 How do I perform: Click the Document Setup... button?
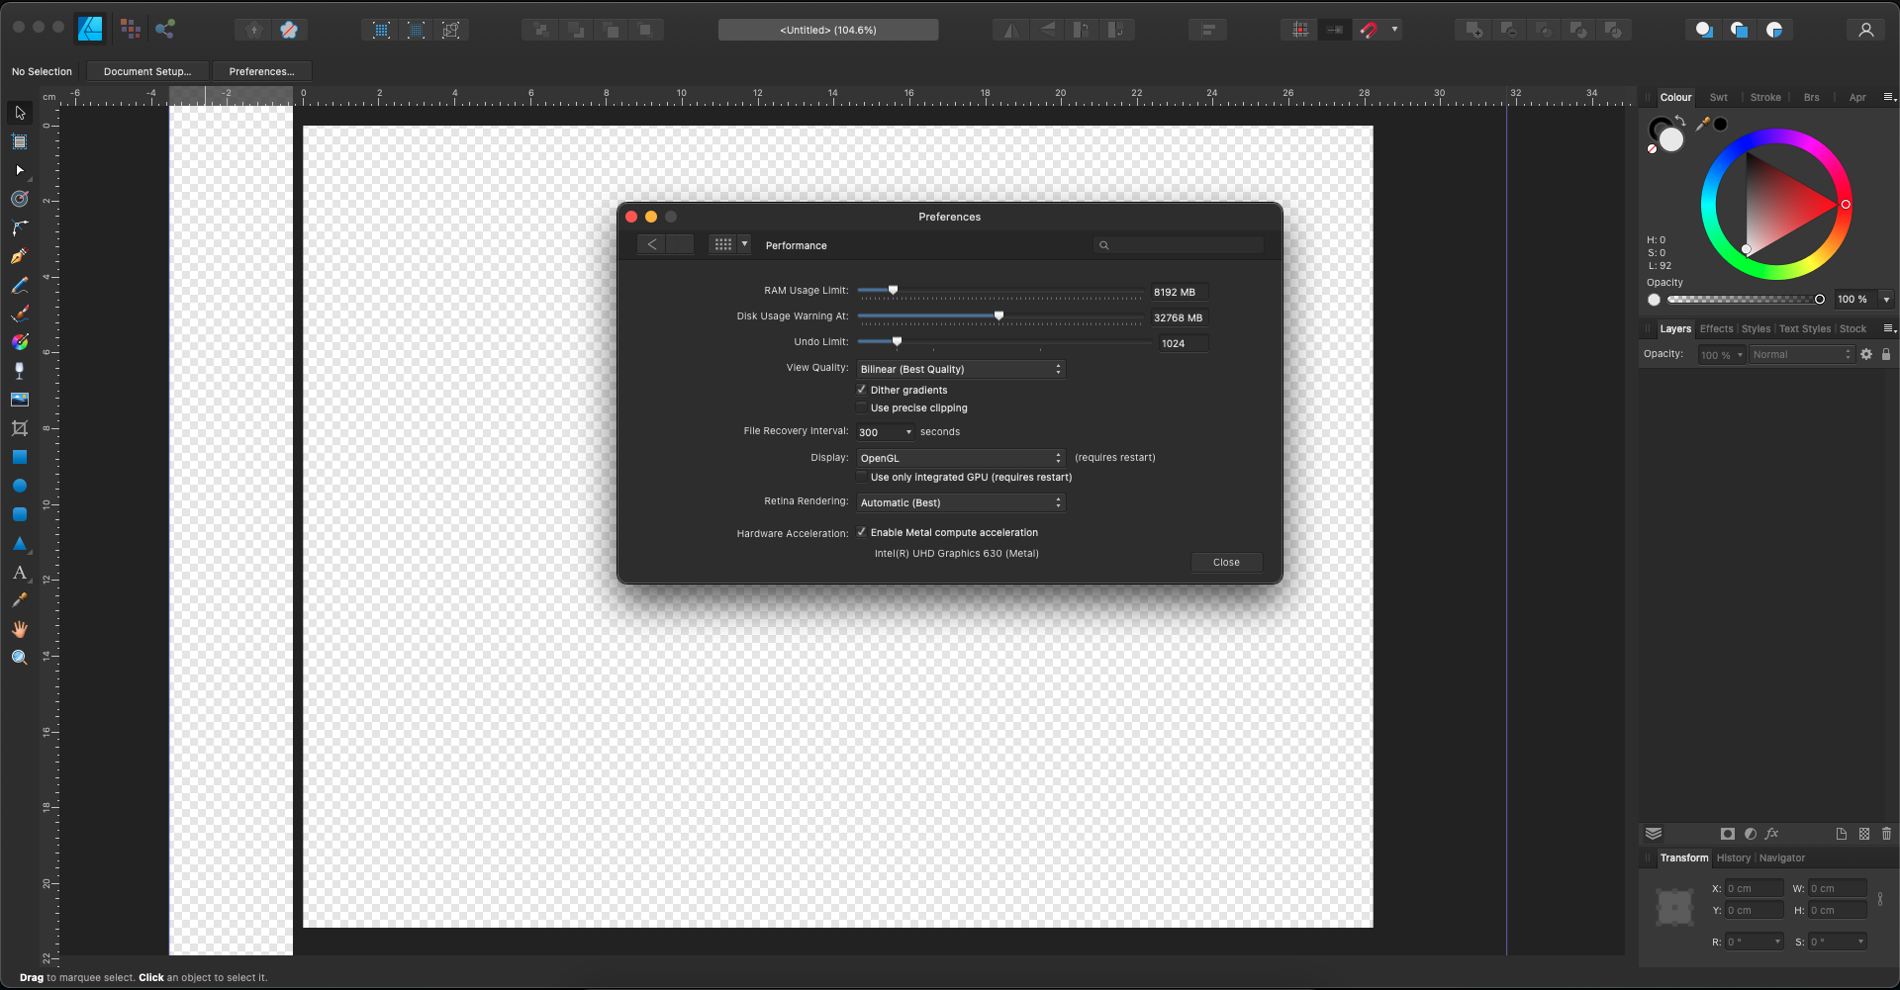coord(147,71)
